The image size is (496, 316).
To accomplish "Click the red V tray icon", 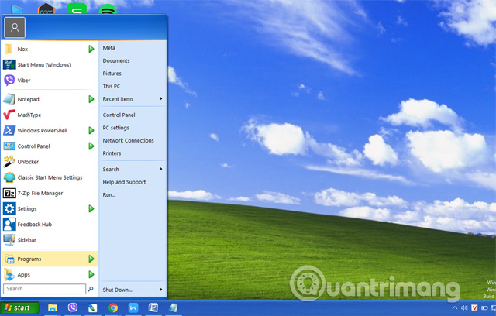I will click(474, 307).
